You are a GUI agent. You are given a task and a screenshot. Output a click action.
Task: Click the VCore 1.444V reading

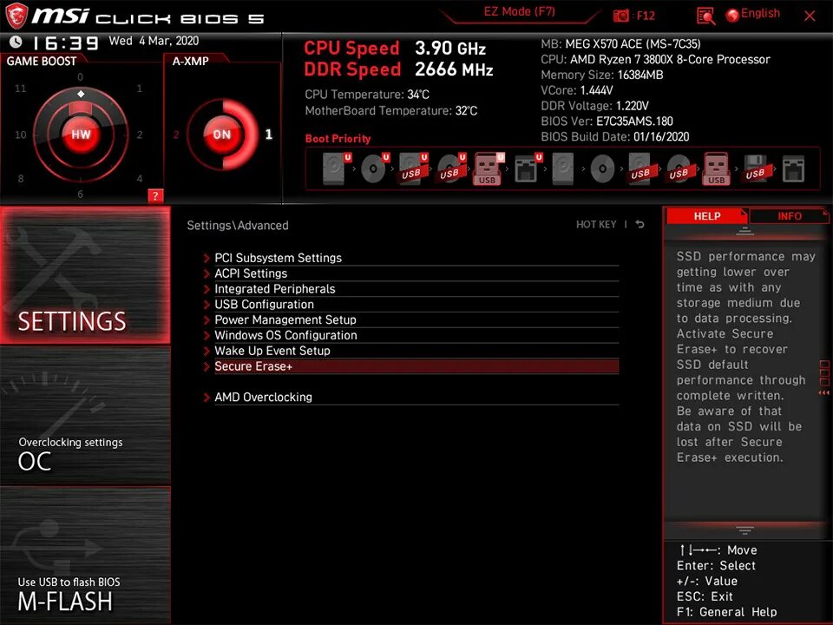(577, 90)
